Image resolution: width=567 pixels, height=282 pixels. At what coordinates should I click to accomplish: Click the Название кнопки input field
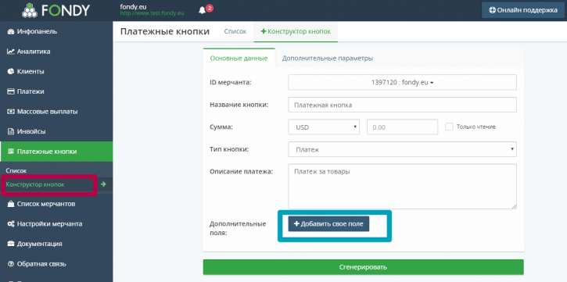(x=402, y=105)
